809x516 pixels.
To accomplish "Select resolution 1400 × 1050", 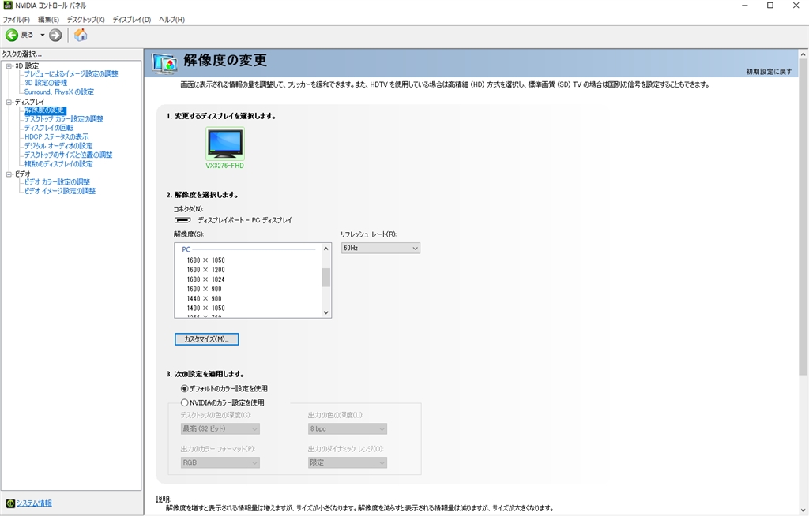I will (x=206, y=308).
